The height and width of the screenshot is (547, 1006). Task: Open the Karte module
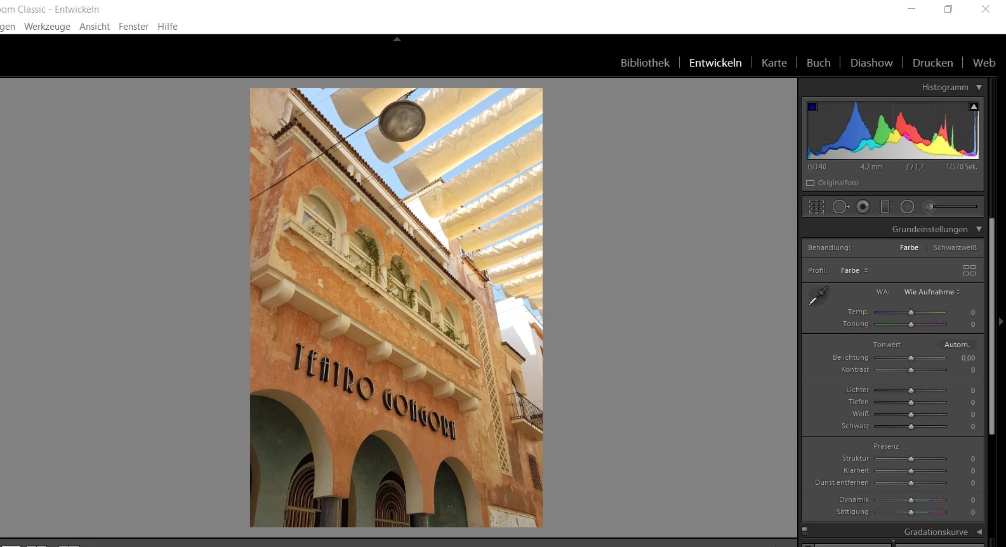tap(774, 63)
